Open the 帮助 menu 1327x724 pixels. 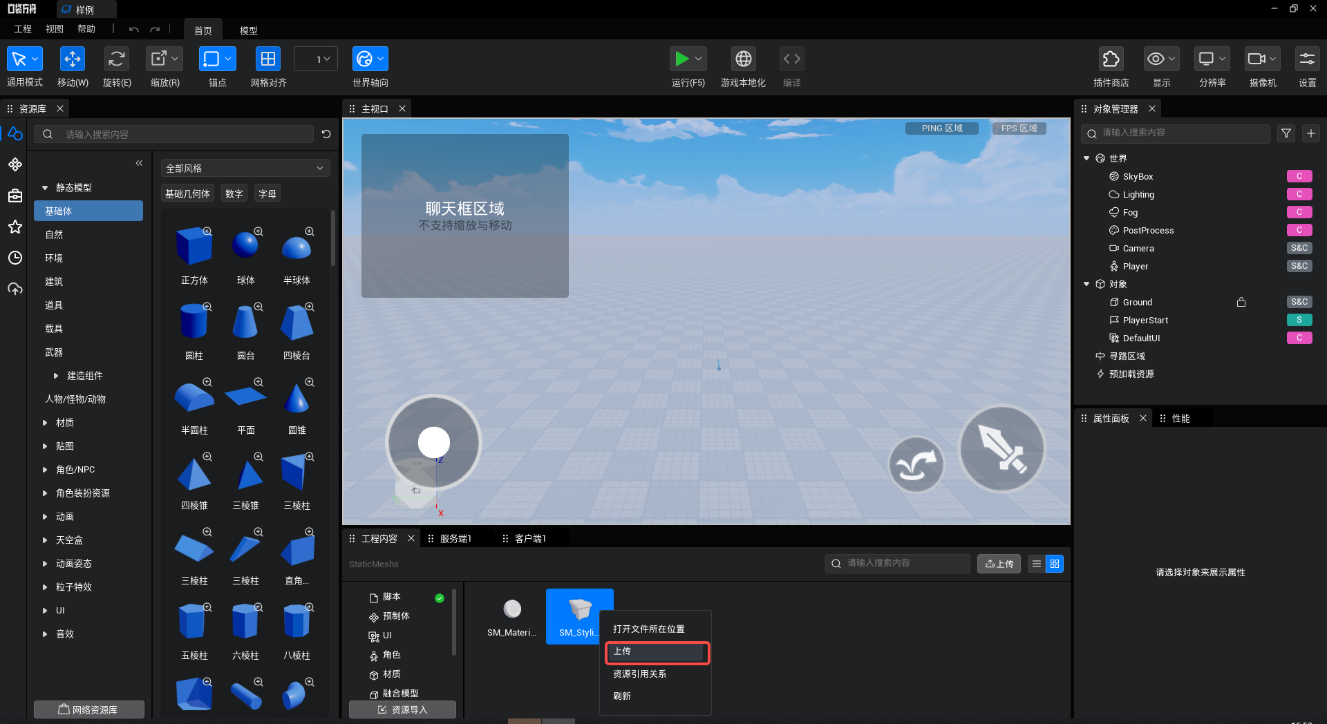pyautogui.click(x=86, y=29)
